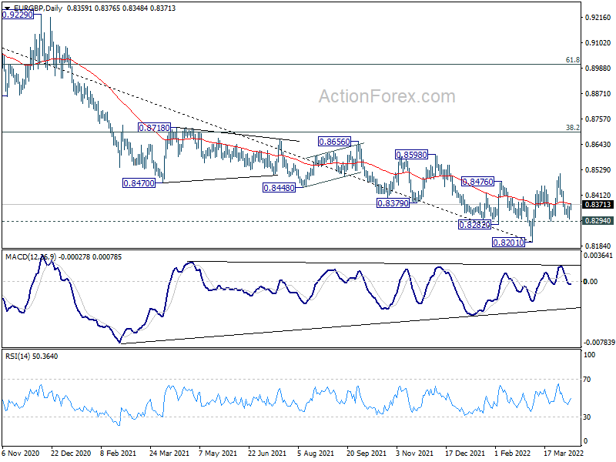Click the 0.84480 price label
Image resolution: width=616 pixels, height=462 pixels.
point(279,188)
